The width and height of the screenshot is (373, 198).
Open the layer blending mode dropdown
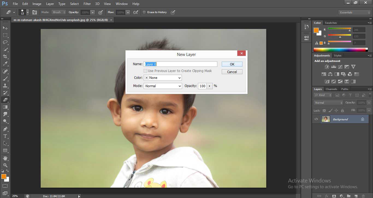pos(328,103)
